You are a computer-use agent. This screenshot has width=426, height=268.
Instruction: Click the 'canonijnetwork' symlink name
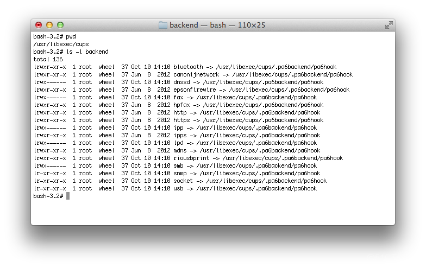(196, 75)
